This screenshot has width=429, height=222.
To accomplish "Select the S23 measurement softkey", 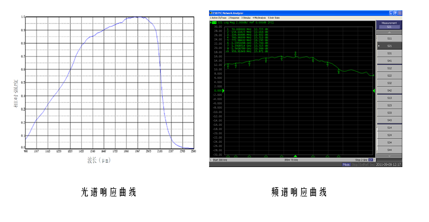I will click(x=389, y=105).
